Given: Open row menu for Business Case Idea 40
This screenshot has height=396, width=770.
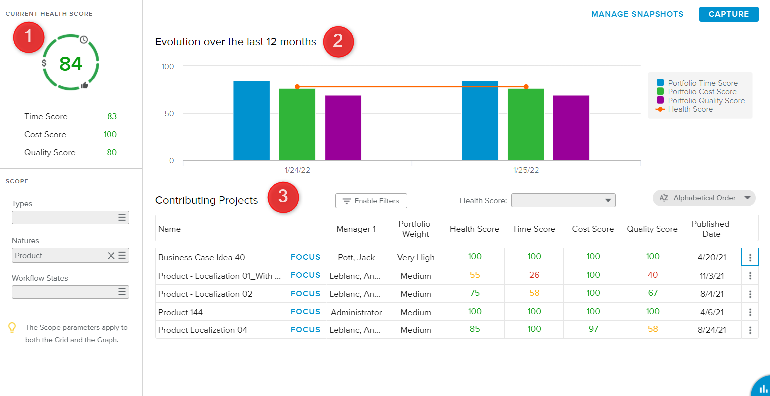Looking at the screenshot, I should pyautogui.click(x=750, y=258).
